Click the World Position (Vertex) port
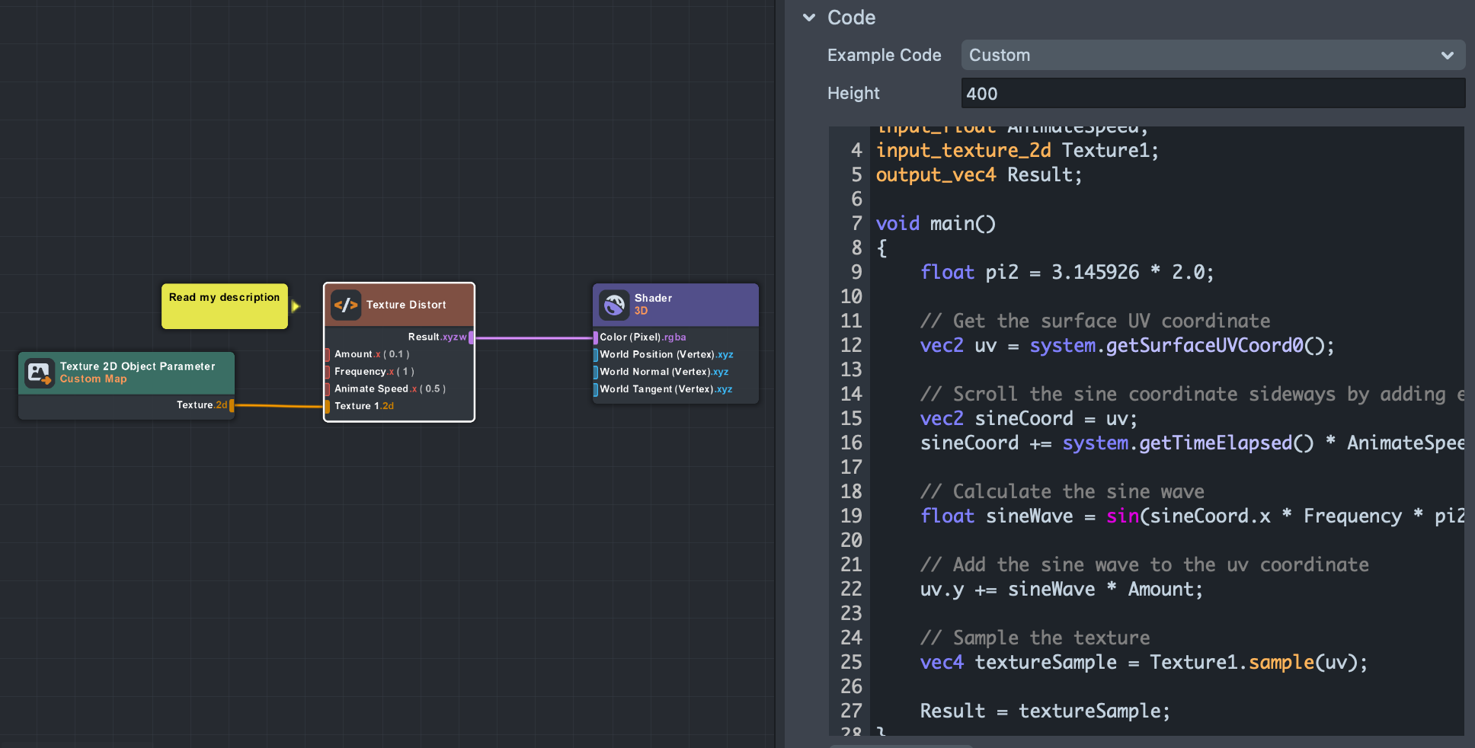 click(596, 355)
